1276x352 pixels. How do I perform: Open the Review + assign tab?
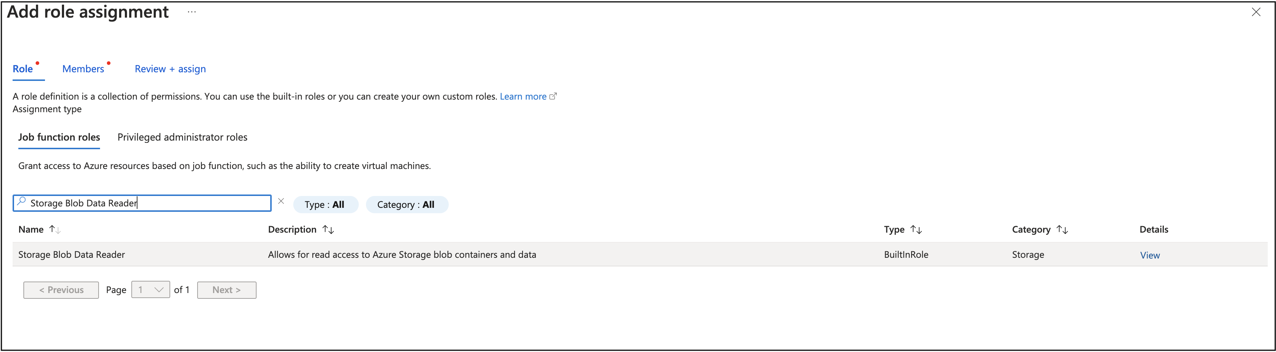coord(170,68)
